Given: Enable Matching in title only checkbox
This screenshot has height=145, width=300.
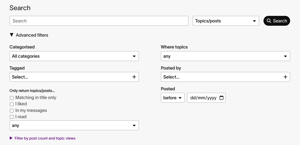Looking at the screenshot, I should [x=12, y=98].
